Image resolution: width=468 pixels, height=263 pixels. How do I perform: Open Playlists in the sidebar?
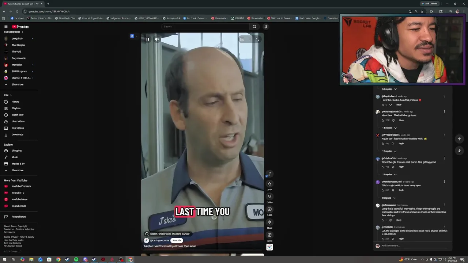pos(16,108)
